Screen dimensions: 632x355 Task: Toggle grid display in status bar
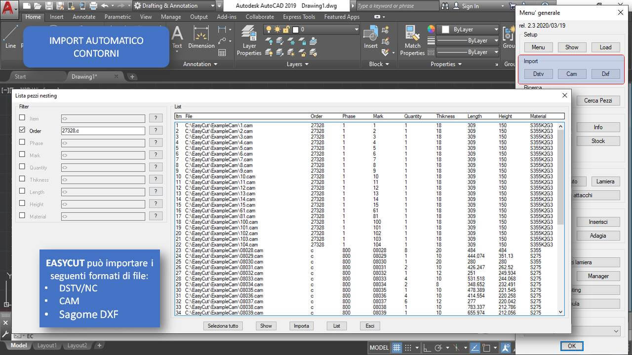[x=397, y=348]
